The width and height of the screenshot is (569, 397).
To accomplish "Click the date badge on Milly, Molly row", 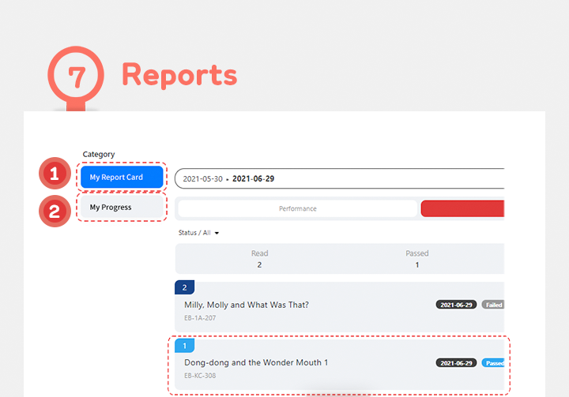I will 456,305.
